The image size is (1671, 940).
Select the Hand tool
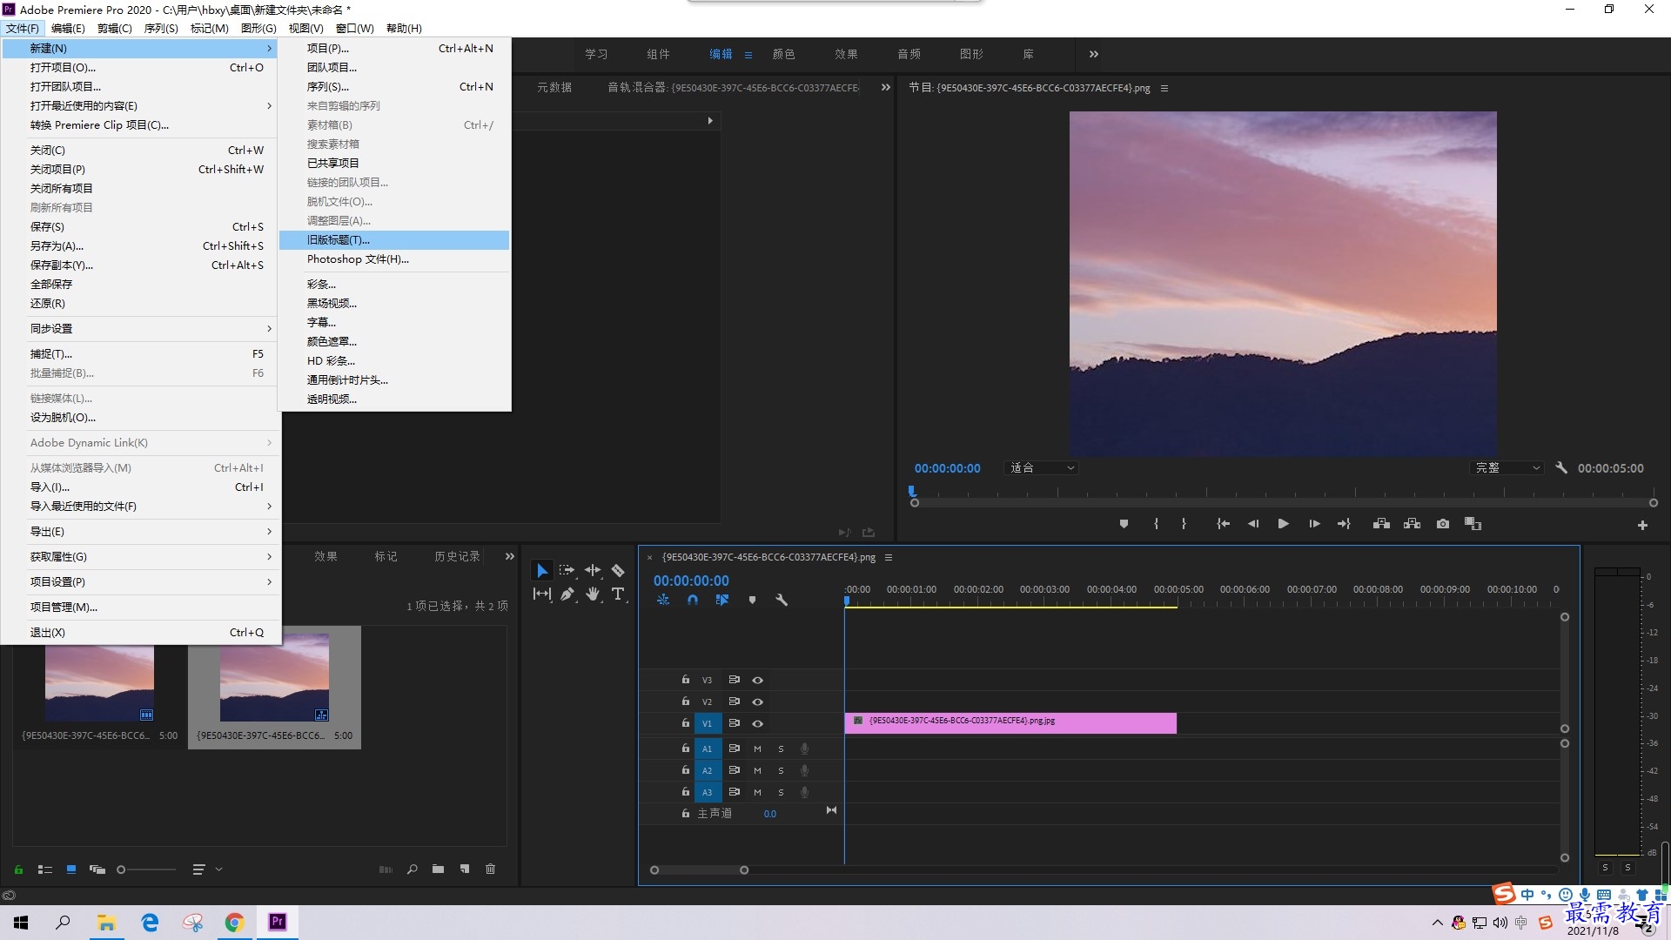point(593,594)
